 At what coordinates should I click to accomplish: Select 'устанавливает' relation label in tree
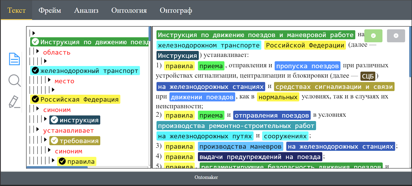tap(68, 131)
